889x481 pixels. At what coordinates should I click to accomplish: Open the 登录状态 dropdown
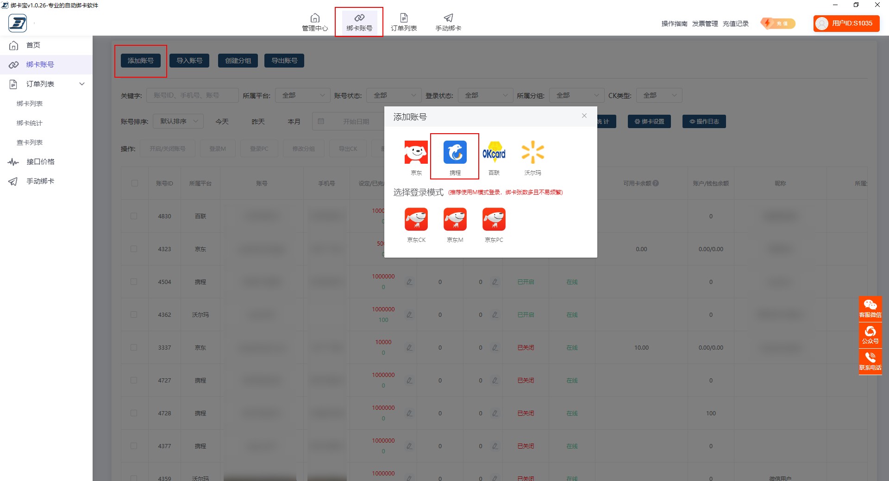(x=486, y=95)
